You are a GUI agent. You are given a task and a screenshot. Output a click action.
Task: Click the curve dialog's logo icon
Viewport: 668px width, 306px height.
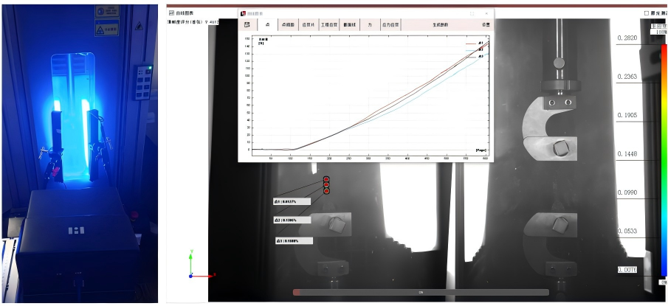tap(243, 13)
